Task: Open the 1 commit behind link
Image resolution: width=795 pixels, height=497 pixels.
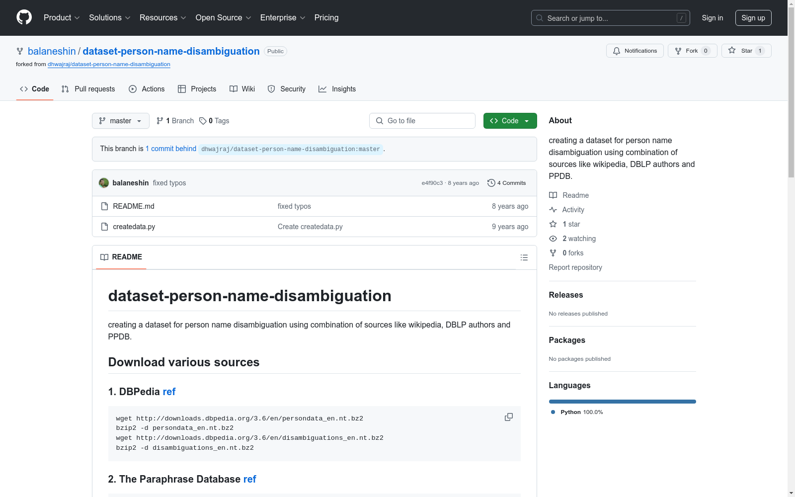Action: (x=171, y=149)
